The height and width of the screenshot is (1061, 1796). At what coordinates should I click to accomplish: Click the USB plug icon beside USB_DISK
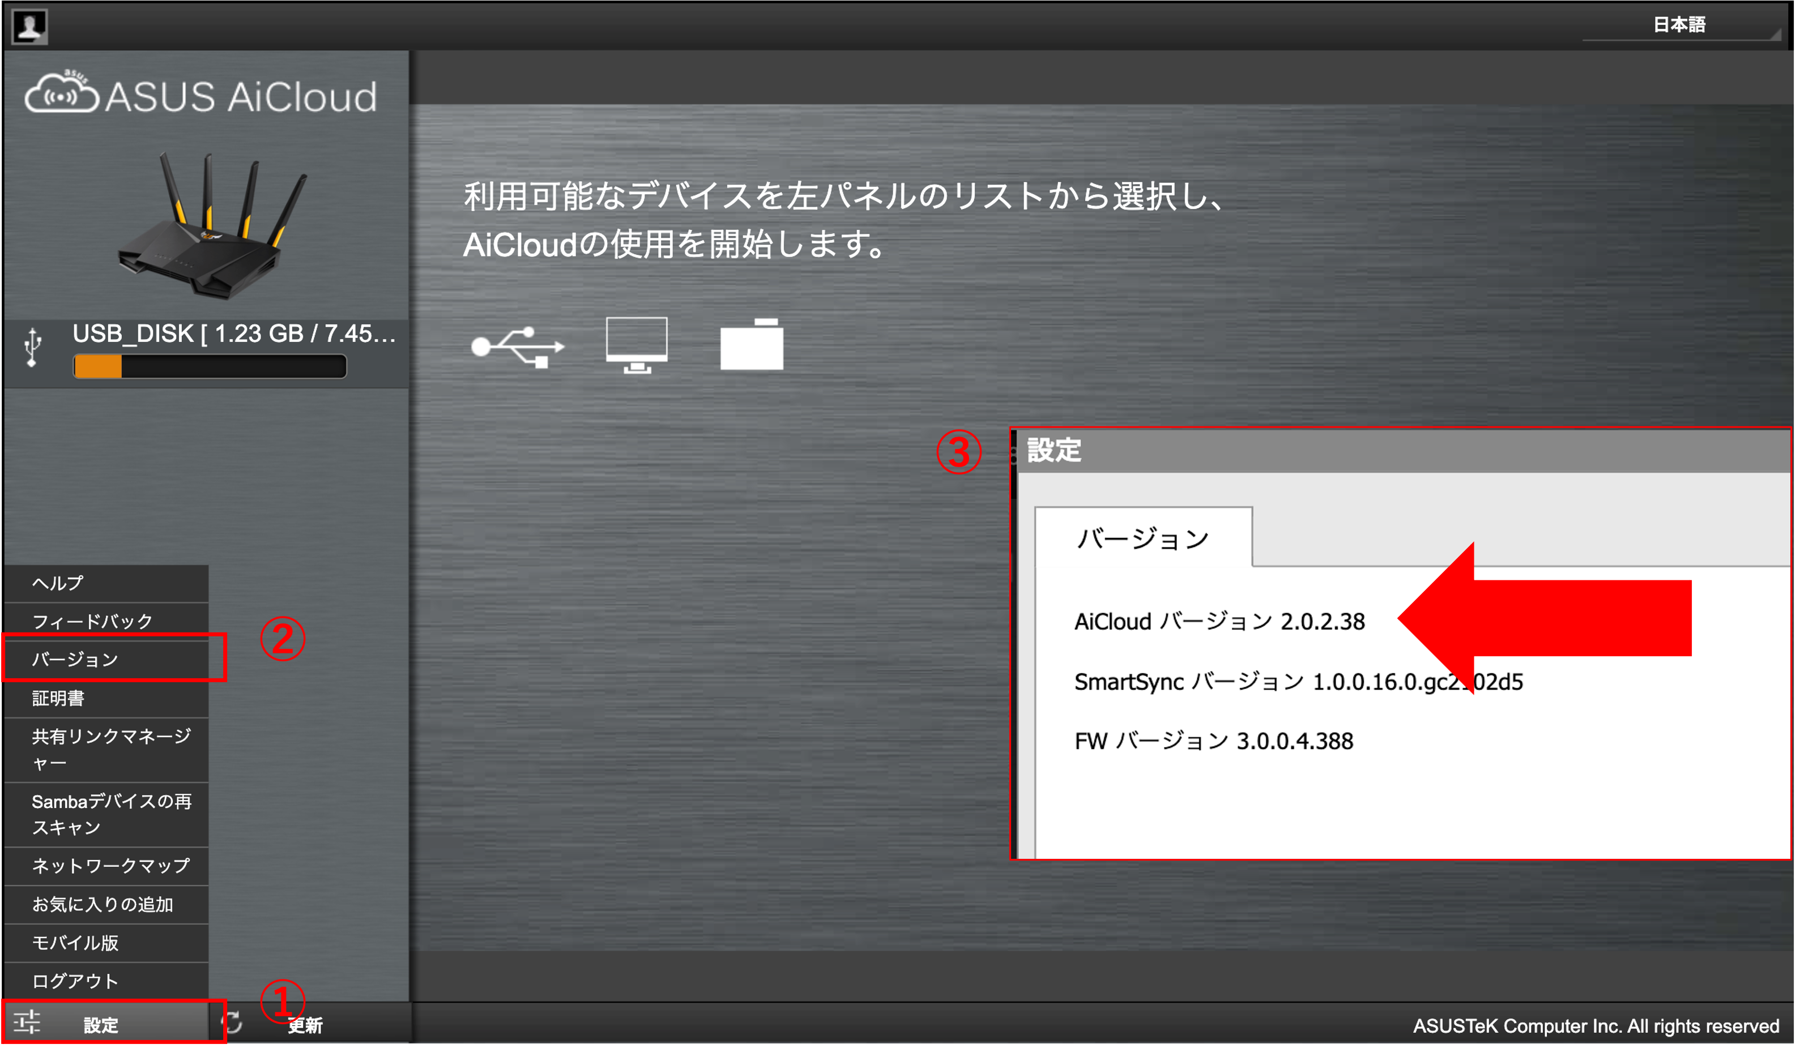point(32,348)
